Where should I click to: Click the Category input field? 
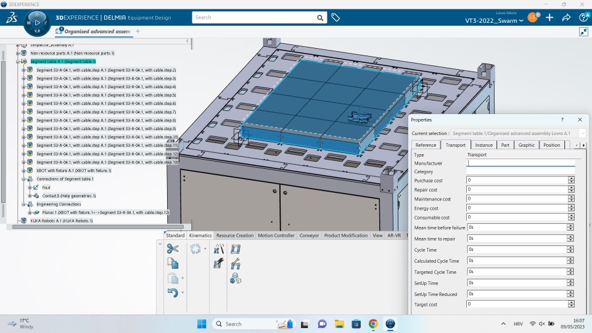point(520,171)
